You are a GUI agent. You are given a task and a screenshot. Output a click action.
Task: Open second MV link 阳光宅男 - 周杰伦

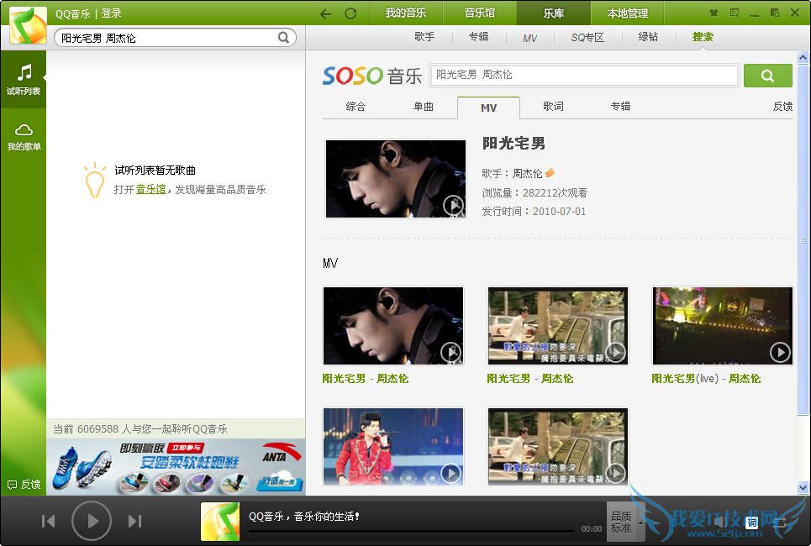coord(530,379)
